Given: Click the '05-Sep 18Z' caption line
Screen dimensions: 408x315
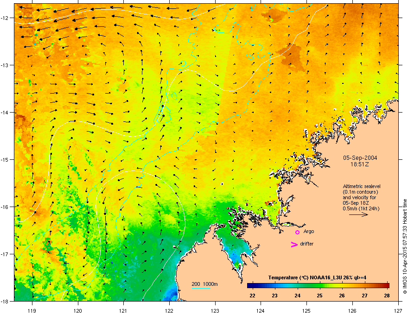Looking at the screenshot, I should 356,203.
